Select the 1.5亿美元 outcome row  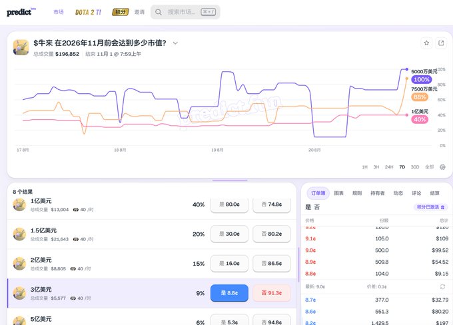152,234
